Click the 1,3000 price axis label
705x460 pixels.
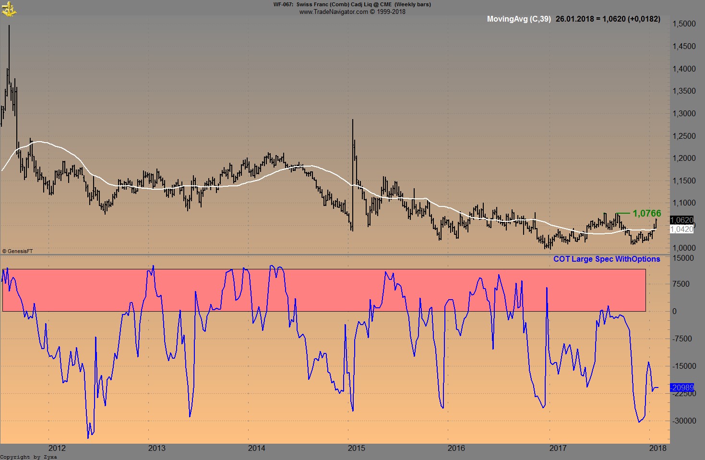click(684, 114)
